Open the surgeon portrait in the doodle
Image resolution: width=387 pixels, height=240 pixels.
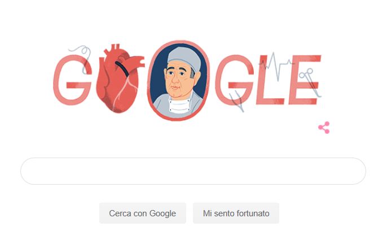click(178, 81)
